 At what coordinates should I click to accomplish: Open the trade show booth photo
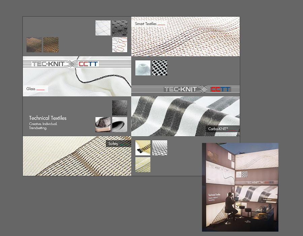(240, 187)
